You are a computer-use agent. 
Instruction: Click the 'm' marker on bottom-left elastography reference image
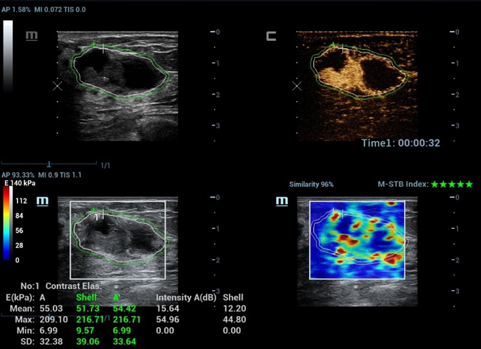point(43,200)
